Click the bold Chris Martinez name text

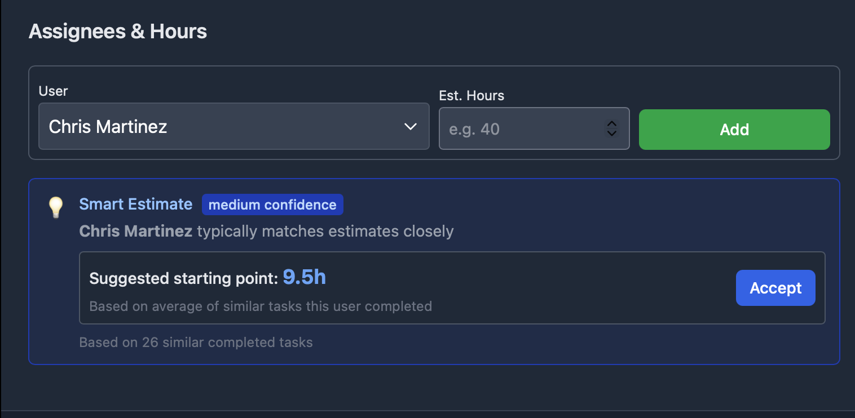pos(135,231)
